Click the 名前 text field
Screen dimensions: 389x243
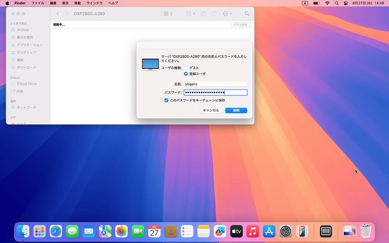coord(215,84)
